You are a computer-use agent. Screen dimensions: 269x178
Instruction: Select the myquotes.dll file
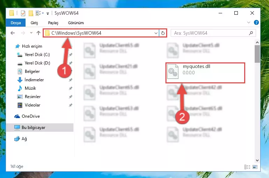point(205,73)
